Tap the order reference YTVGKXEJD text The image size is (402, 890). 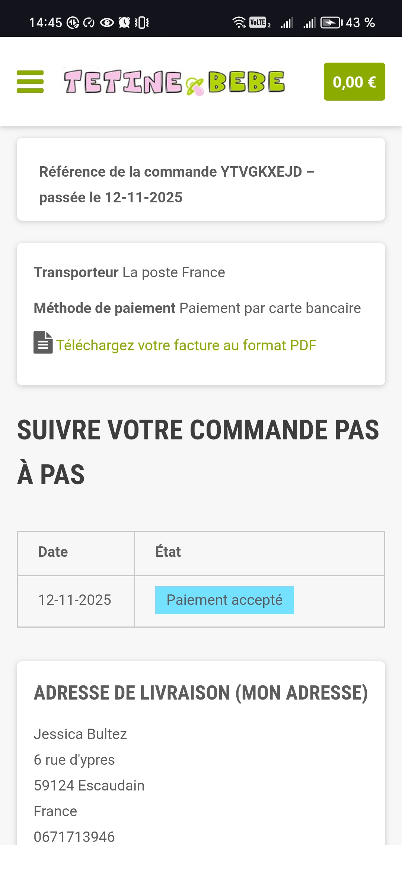(x=261, y=172)
